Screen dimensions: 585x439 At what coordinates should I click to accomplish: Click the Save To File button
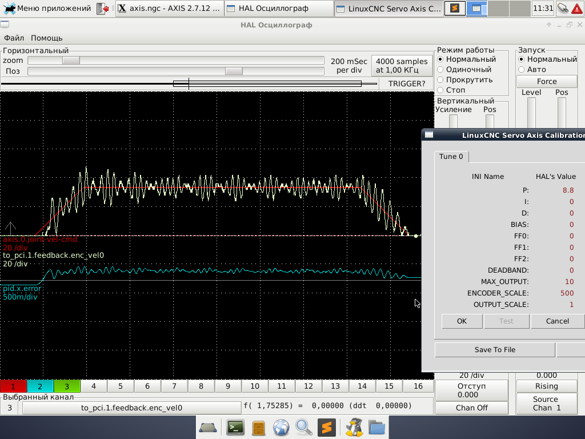tap(495, 350)
